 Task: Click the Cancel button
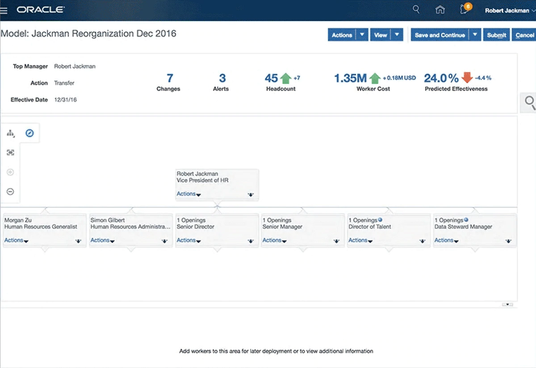click(x=524, y=35)
